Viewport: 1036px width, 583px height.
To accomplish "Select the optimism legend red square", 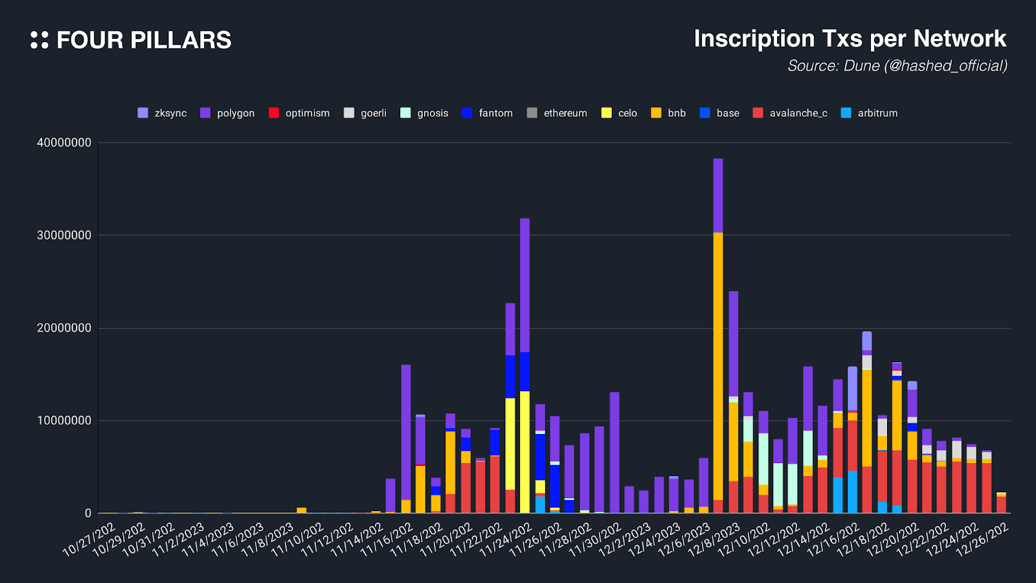I will [x=274, y=113].
